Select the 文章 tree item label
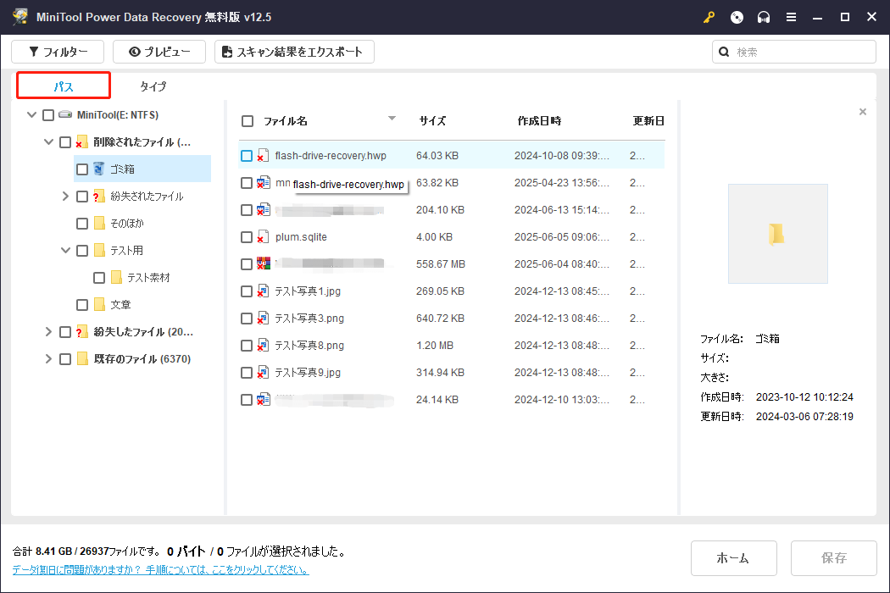The image size is (890, 593). [120, 305]
